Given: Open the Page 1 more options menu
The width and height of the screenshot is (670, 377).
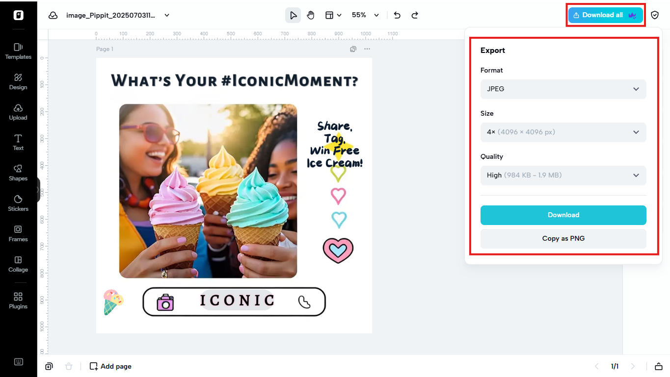Looking at the screenshot, I should coord(367,49).
